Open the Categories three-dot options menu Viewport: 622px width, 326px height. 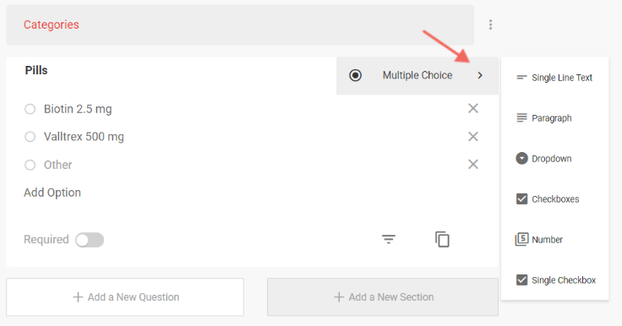point(490,24)
